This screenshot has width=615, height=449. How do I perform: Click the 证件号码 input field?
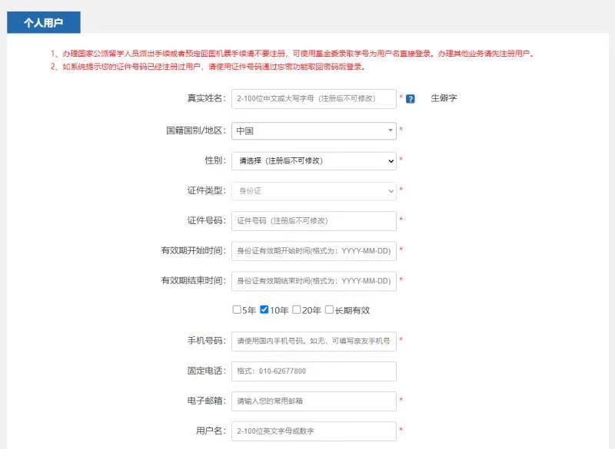(314, 221)
